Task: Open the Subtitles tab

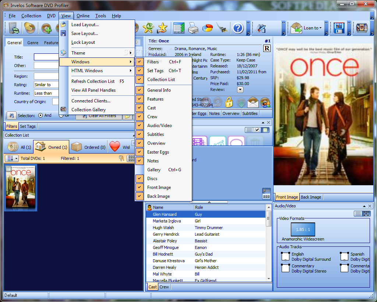Action: click(250, 113)
